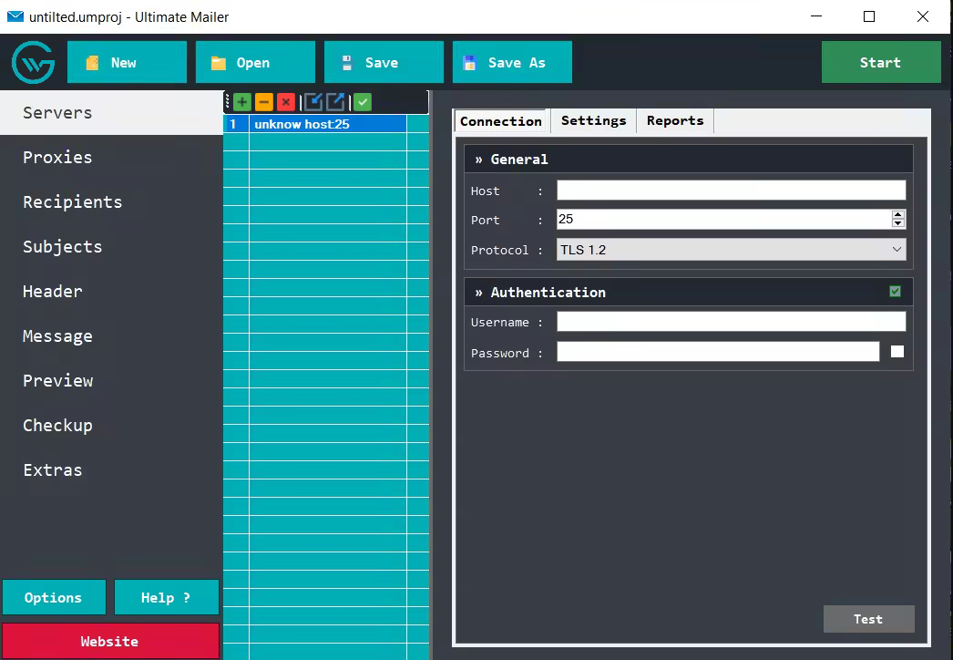Add a new server with the green plus icon
The image size is (953, 660).
coord(241,101)
